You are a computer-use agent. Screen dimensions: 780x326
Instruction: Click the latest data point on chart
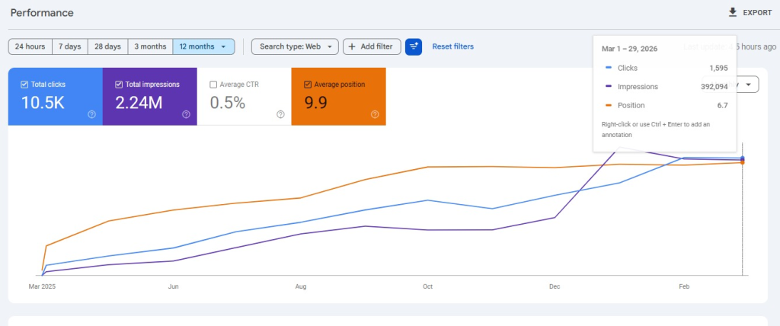[743, 160]
